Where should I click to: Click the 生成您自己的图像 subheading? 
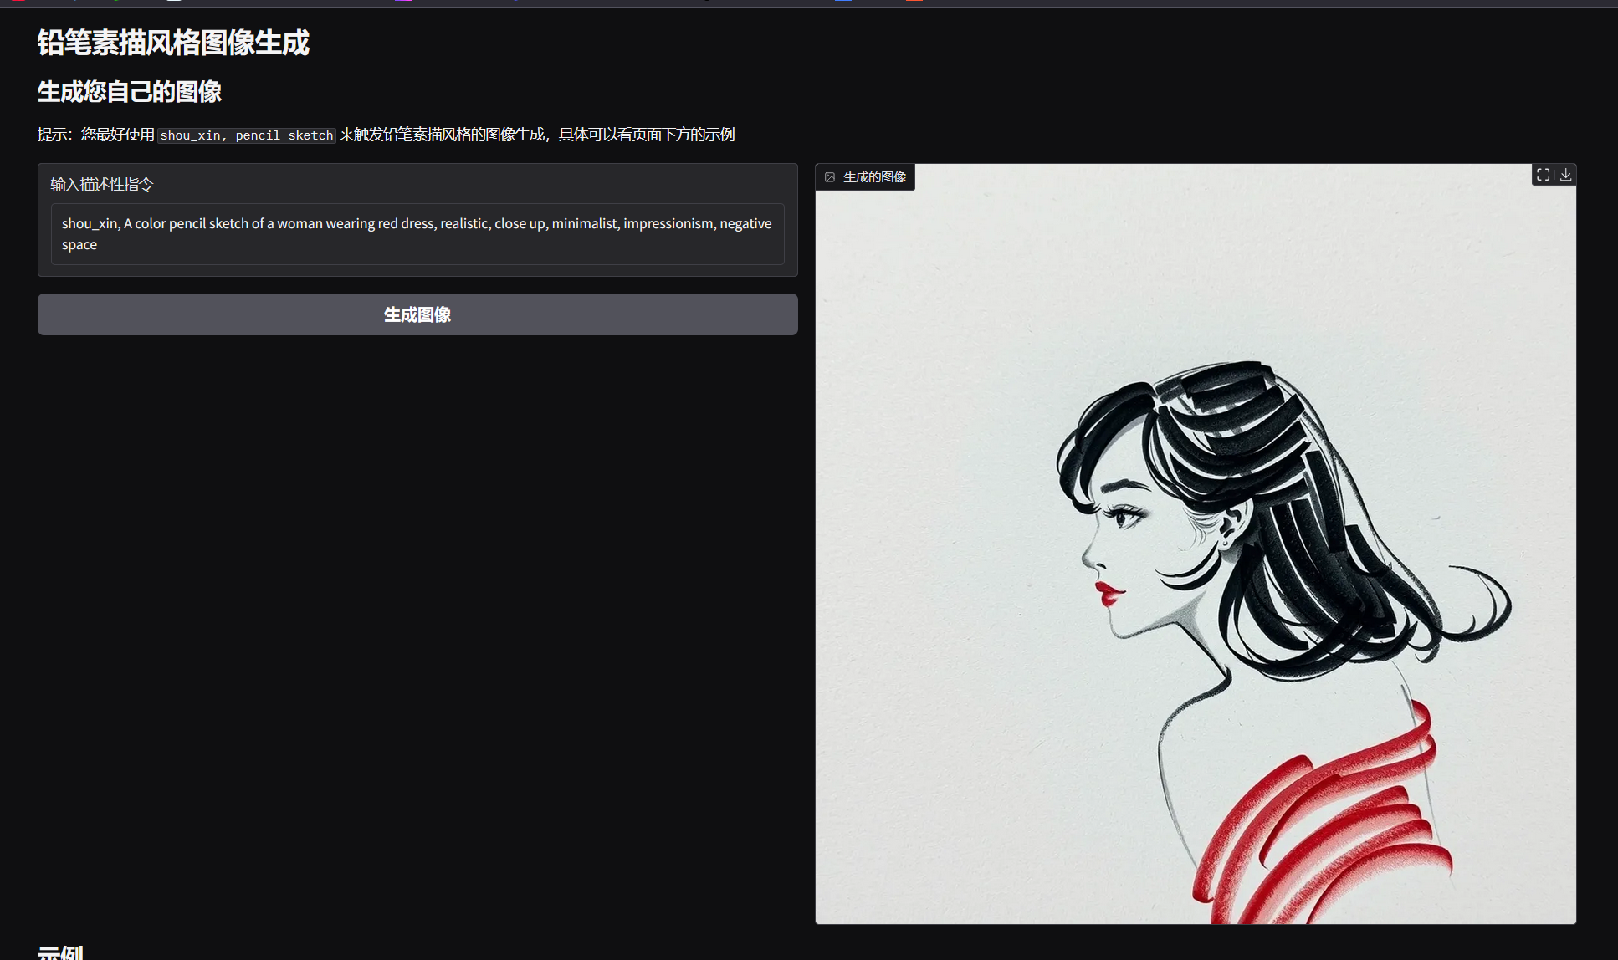click(x=129, y=92)
